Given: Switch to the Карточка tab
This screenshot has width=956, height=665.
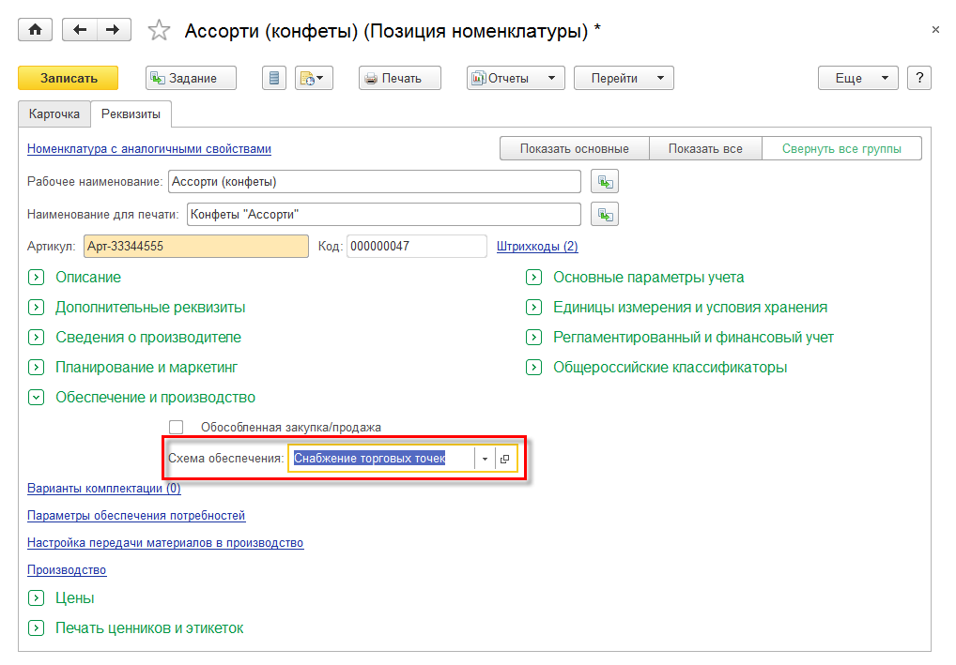Looking at the screenshot, I should point(54,114).
